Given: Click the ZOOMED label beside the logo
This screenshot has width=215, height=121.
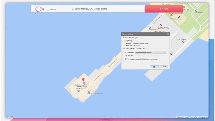Looking at the screenshot, I should click(51, 10).
